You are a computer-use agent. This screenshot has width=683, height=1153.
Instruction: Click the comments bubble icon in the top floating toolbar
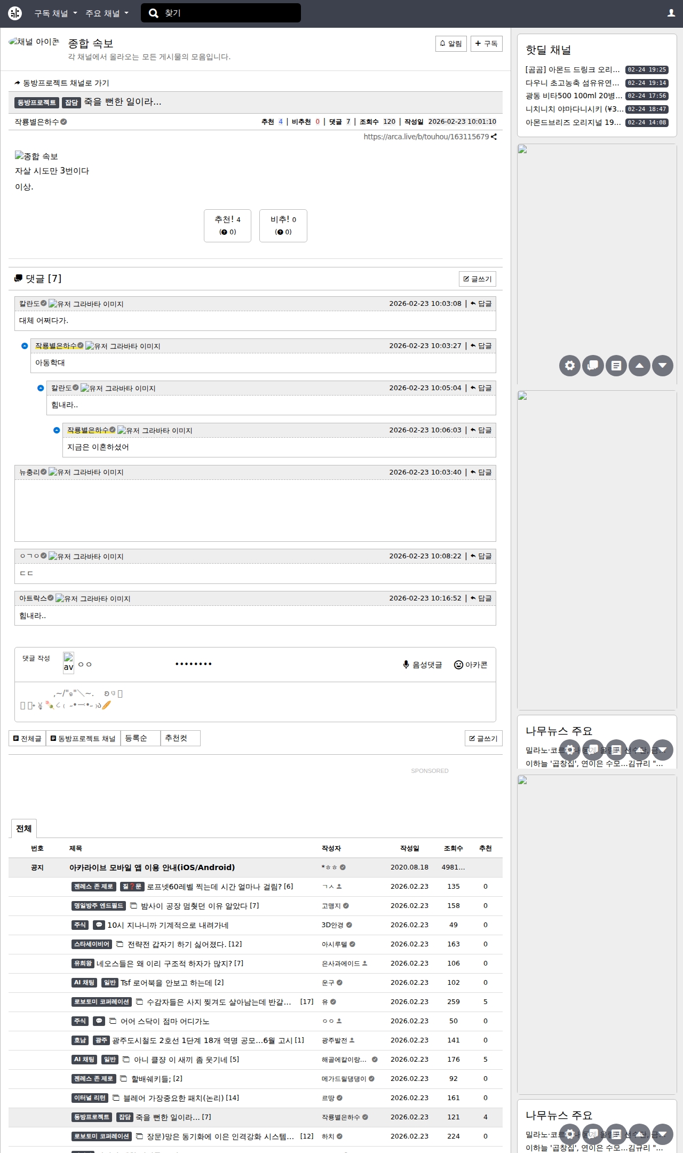593,366
